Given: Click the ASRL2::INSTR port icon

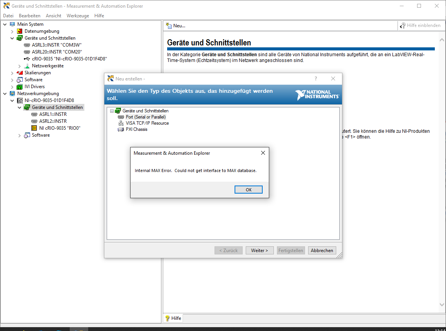Looking at the screenshot, I should (34, 121).
